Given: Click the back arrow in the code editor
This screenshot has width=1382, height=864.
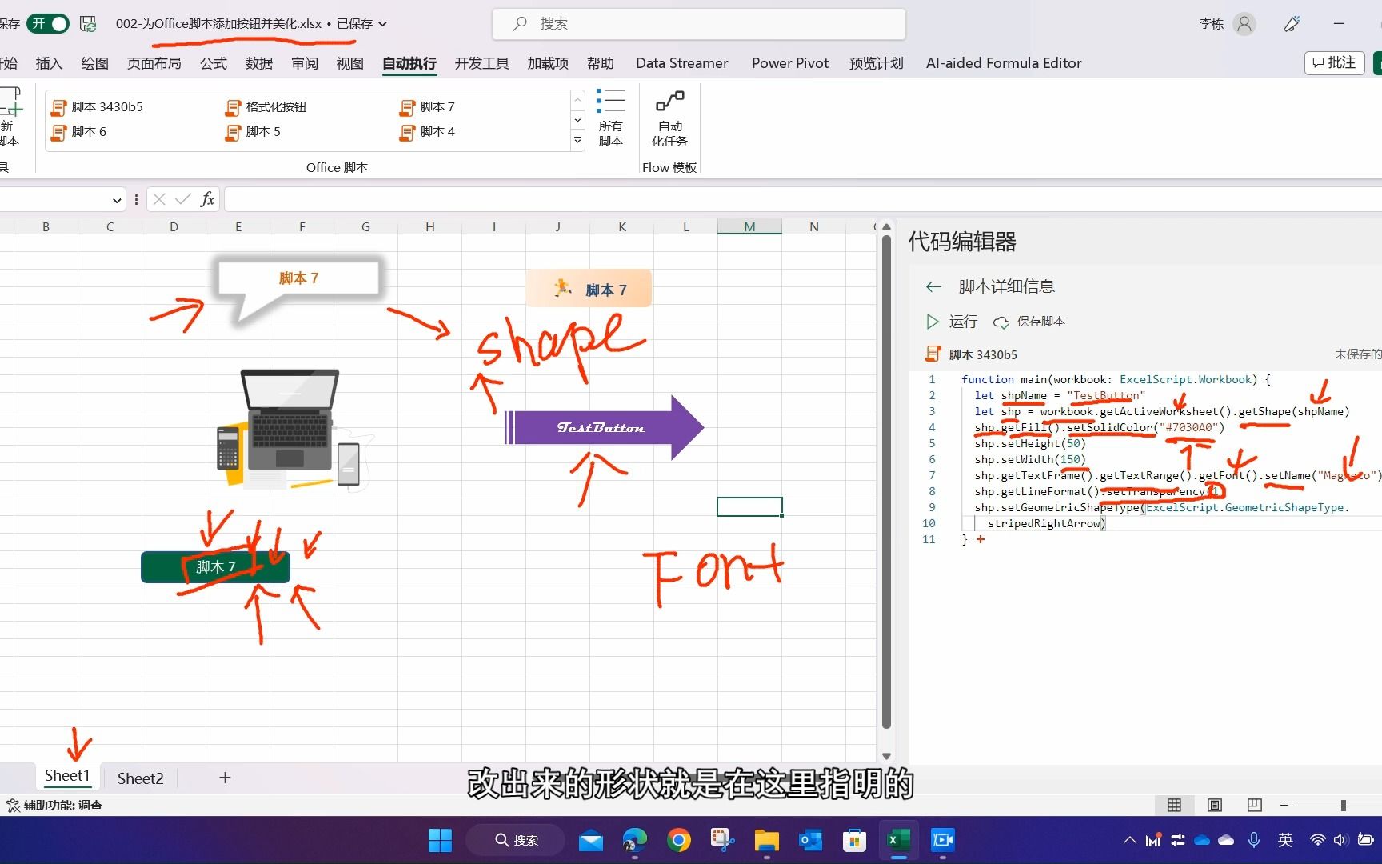Looking at the screenshot, I should pyautogui.click(x=933, y=286).
